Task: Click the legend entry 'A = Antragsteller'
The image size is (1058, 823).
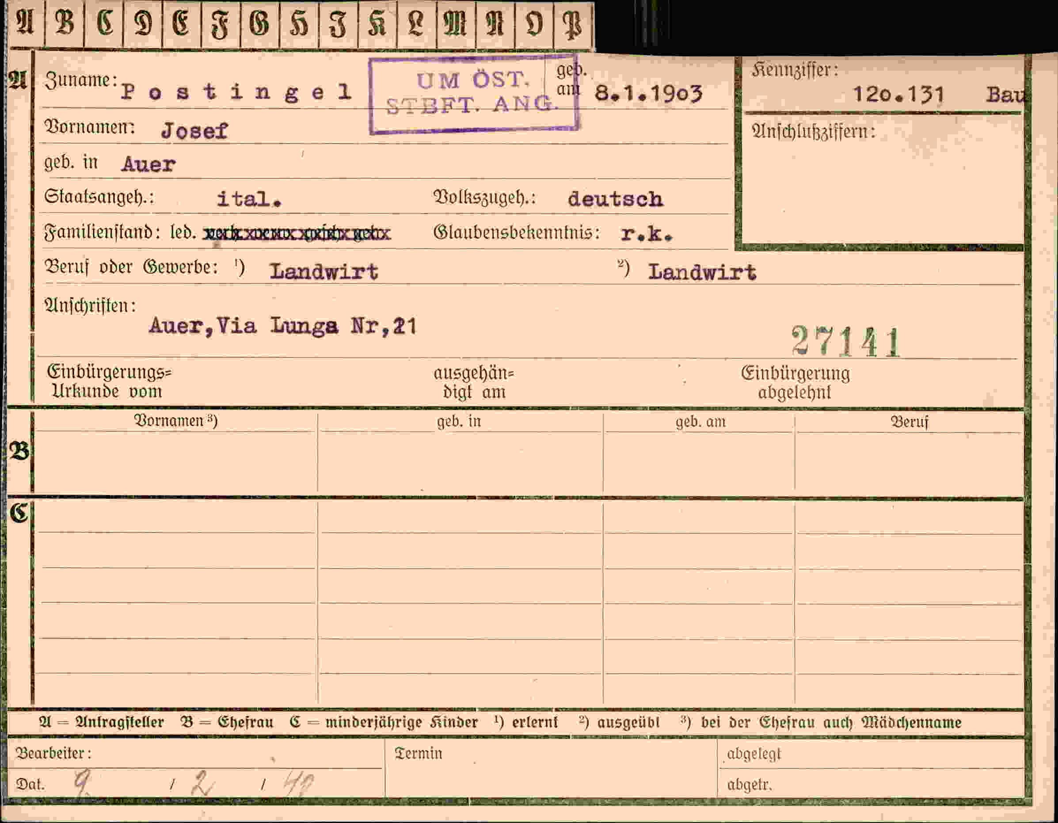Action: 101,722
